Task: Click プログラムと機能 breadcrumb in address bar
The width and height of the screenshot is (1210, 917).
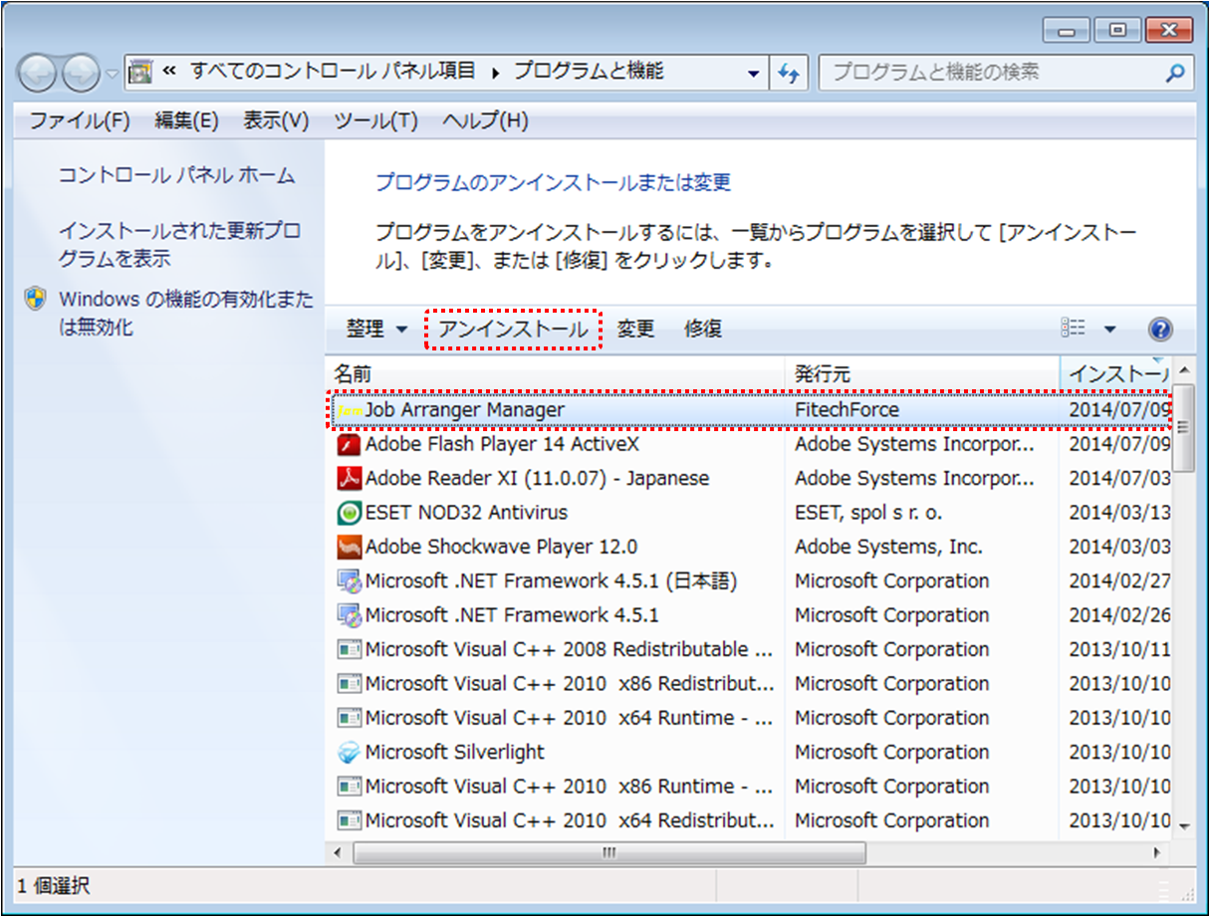Action: pos(589,72)
